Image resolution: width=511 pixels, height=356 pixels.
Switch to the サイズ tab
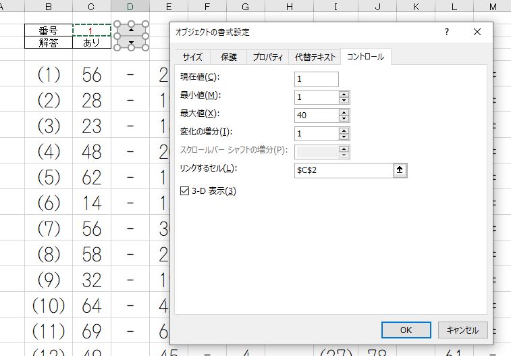[192, 57]
